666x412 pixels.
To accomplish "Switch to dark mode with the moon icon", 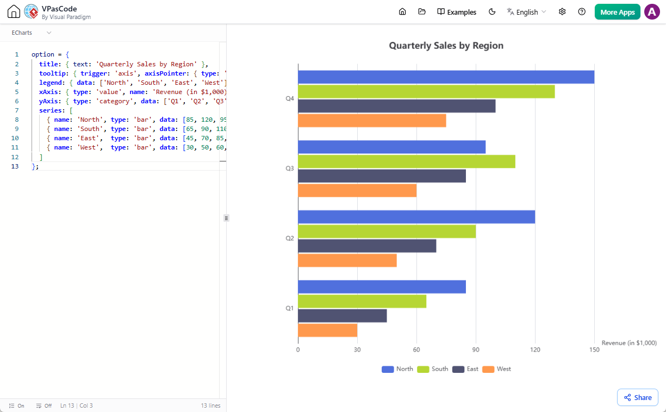I will pos(492,12).
